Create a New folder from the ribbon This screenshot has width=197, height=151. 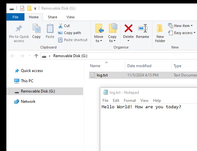(x=160, y=33)
